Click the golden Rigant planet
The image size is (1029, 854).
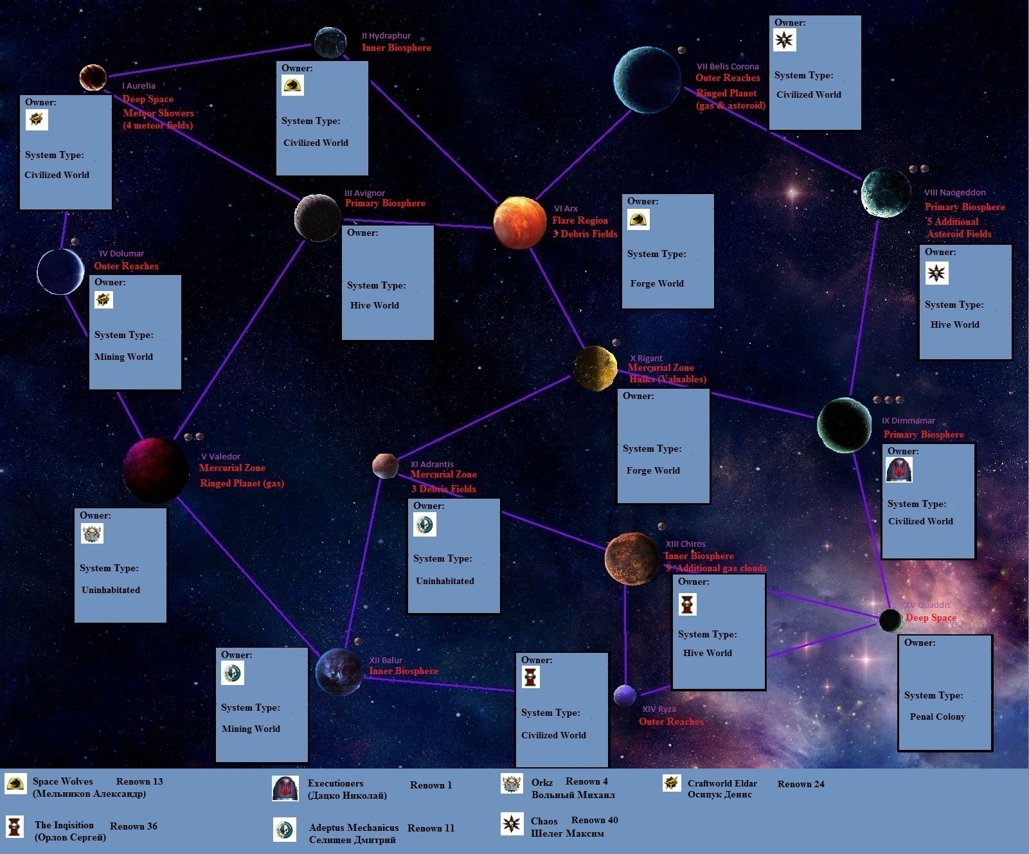(595, 368)
